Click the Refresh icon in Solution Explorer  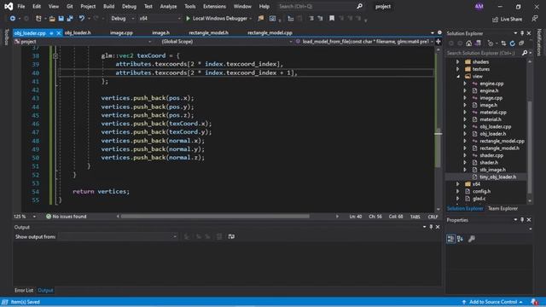512,43
